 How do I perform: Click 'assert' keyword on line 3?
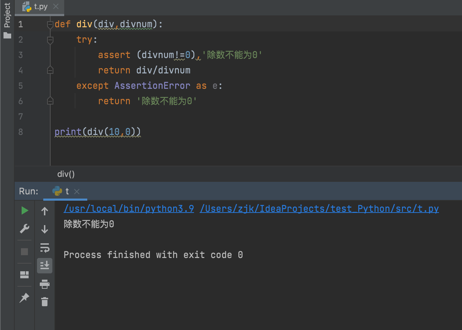114,55
